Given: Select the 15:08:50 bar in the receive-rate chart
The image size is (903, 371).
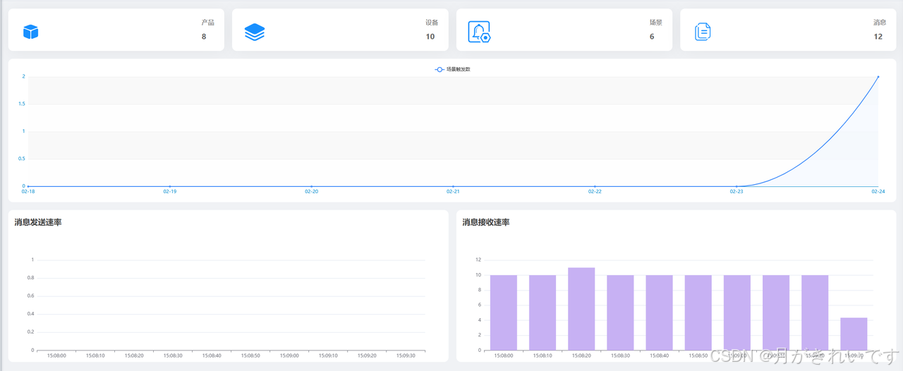Looking at the screenshot, I should tap(698, 312).
